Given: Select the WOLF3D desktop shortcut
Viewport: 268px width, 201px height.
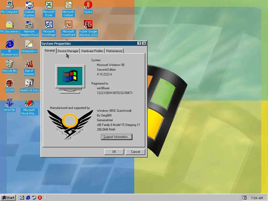Looking at the screenshot, I should tap(9, 105).
